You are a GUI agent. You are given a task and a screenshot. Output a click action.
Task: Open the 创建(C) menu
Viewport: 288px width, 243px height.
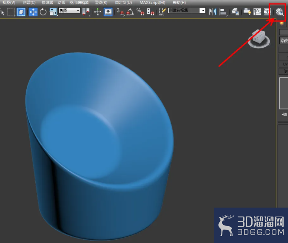coord(29,3)
